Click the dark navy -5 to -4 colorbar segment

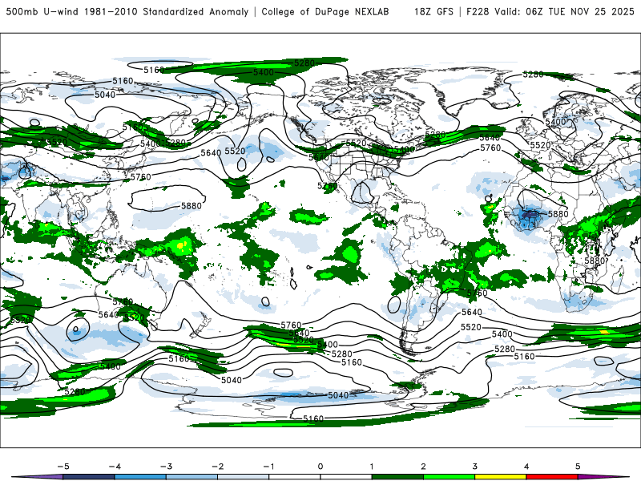(x=89, y=477)
